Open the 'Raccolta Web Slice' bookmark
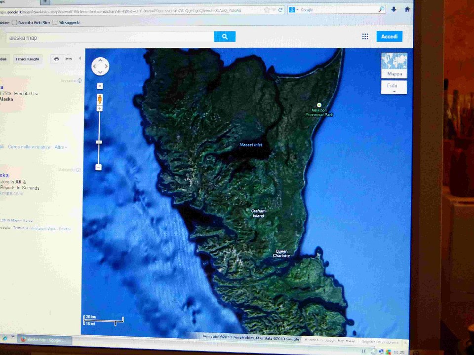The image size is (474, 355). (31, 23)
